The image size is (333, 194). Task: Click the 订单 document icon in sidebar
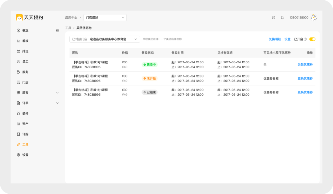click(18, 103)
